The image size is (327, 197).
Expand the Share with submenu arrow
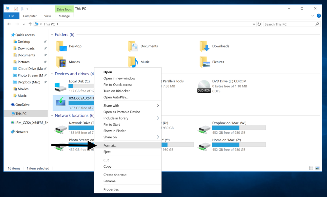coord(158,105)
